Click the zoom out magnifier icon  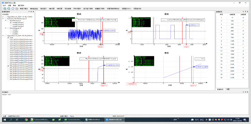(9, 9)
